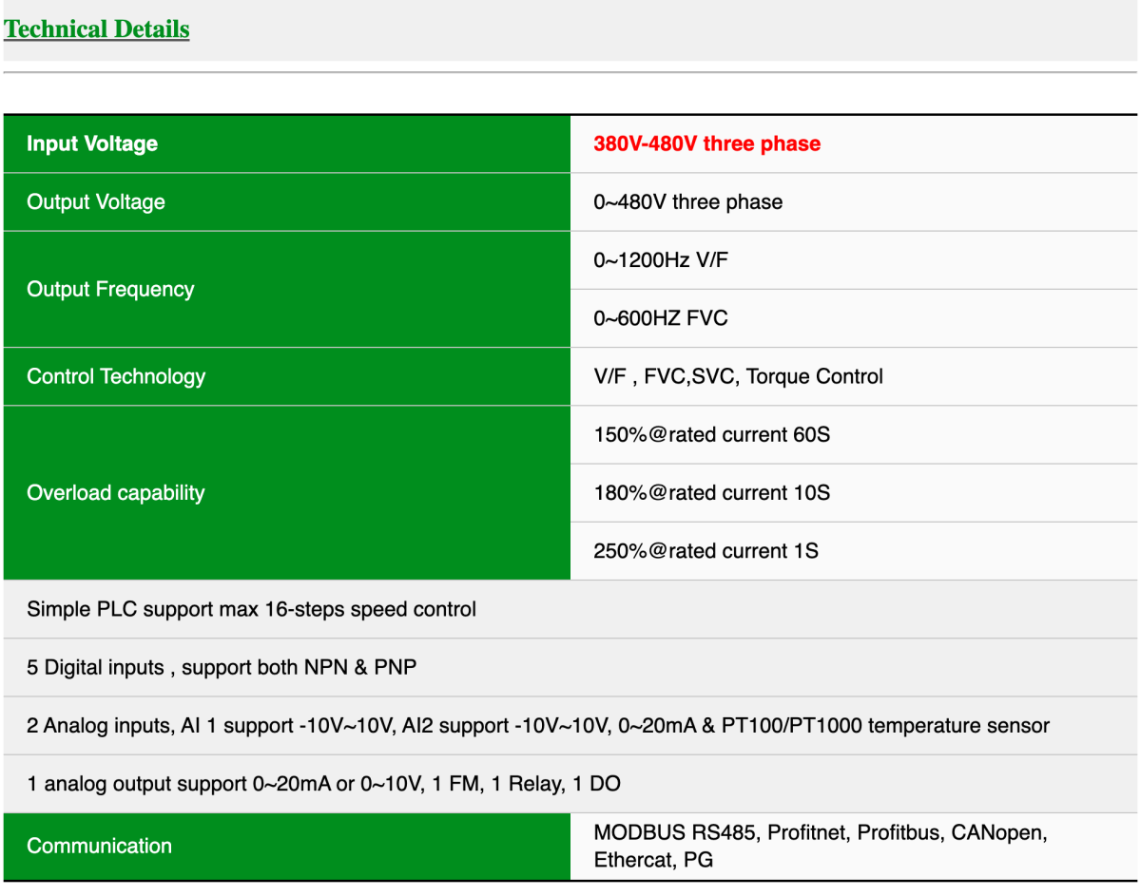Select the 'Input Voltage' label cell
The width and height of the screenshot is (1141, 896).
pyautogui.click(x=287, y=144)
